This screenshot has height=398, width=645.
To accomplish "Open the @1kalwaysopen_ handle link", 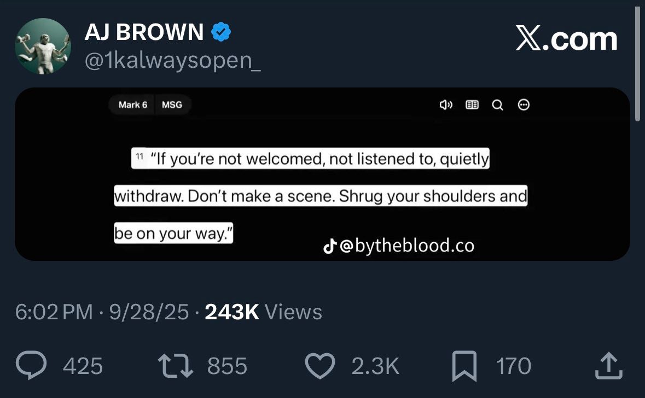I will [172, 61].
